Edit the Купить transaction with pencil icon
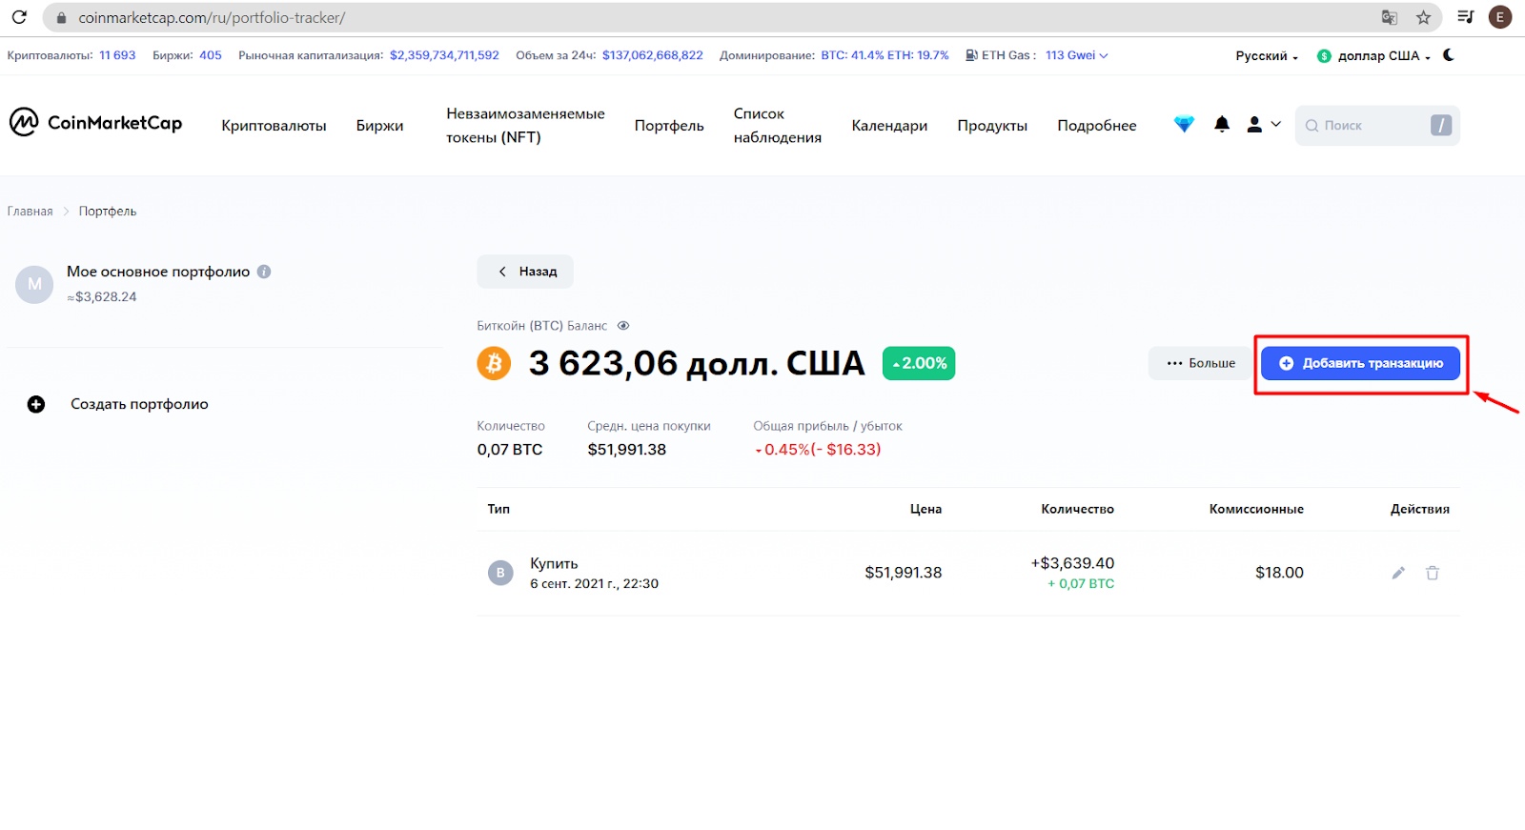The width and height of the screenshot is (1525, 830). (1398, 573)
